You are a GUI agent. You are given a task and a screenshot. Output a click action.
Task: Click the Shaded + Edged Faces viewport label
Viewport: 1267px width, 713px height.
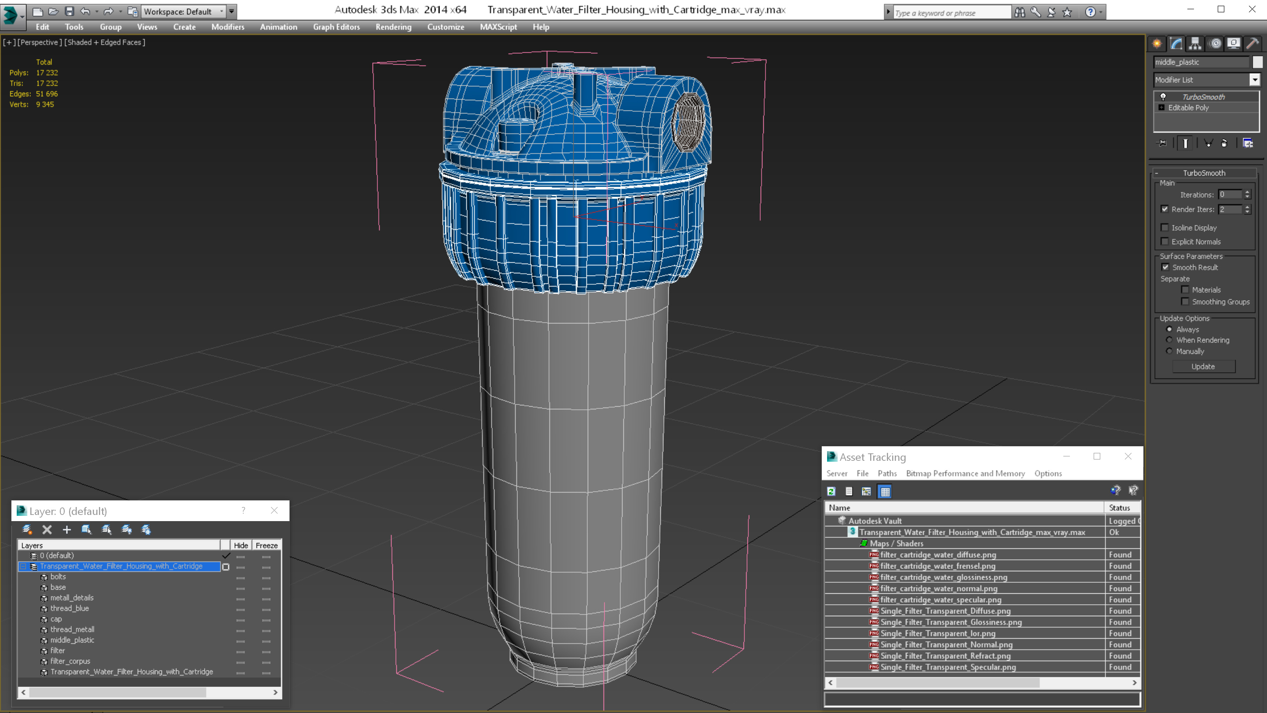pyautogui.click(x=105, y=42)
